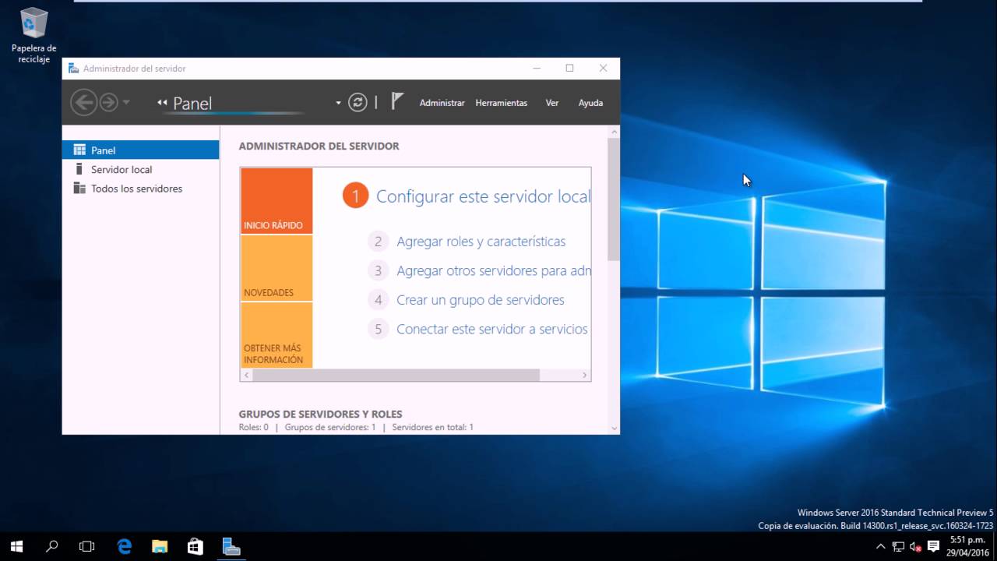Open the Ayuda menu

tap(590, 103)
